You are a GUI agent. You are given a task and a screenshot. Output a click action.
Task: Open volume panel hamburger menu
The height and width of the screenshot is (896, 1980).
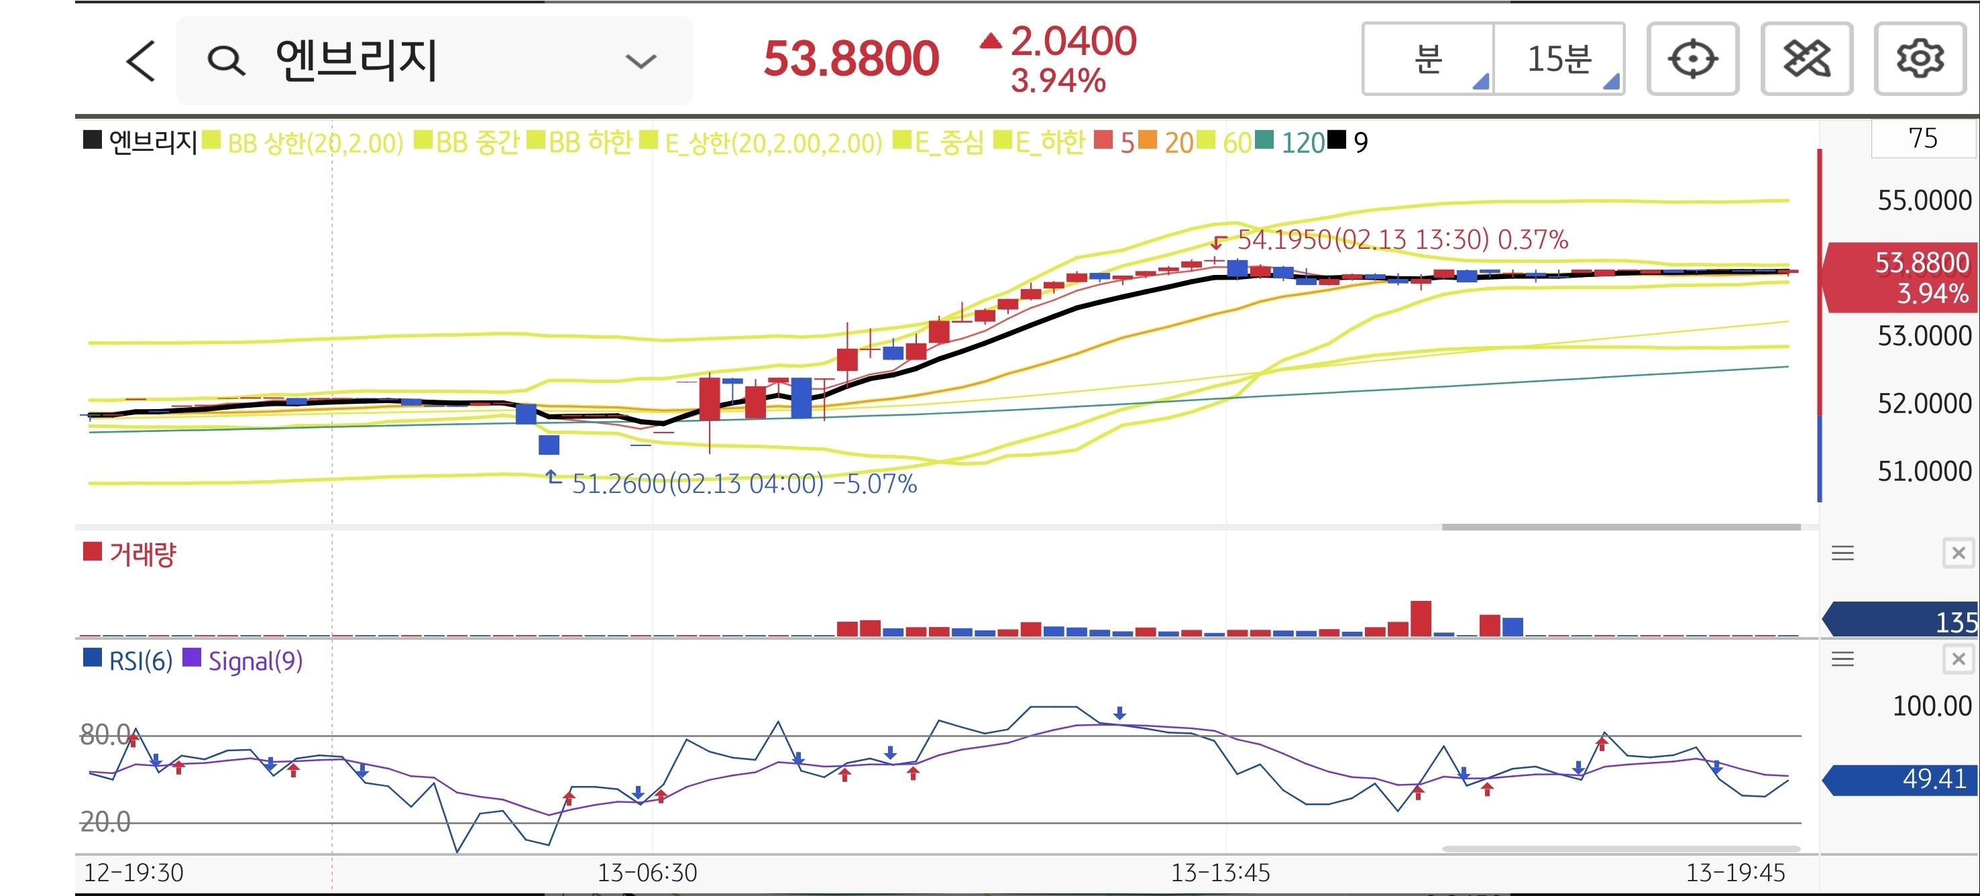click(1842, 553)
